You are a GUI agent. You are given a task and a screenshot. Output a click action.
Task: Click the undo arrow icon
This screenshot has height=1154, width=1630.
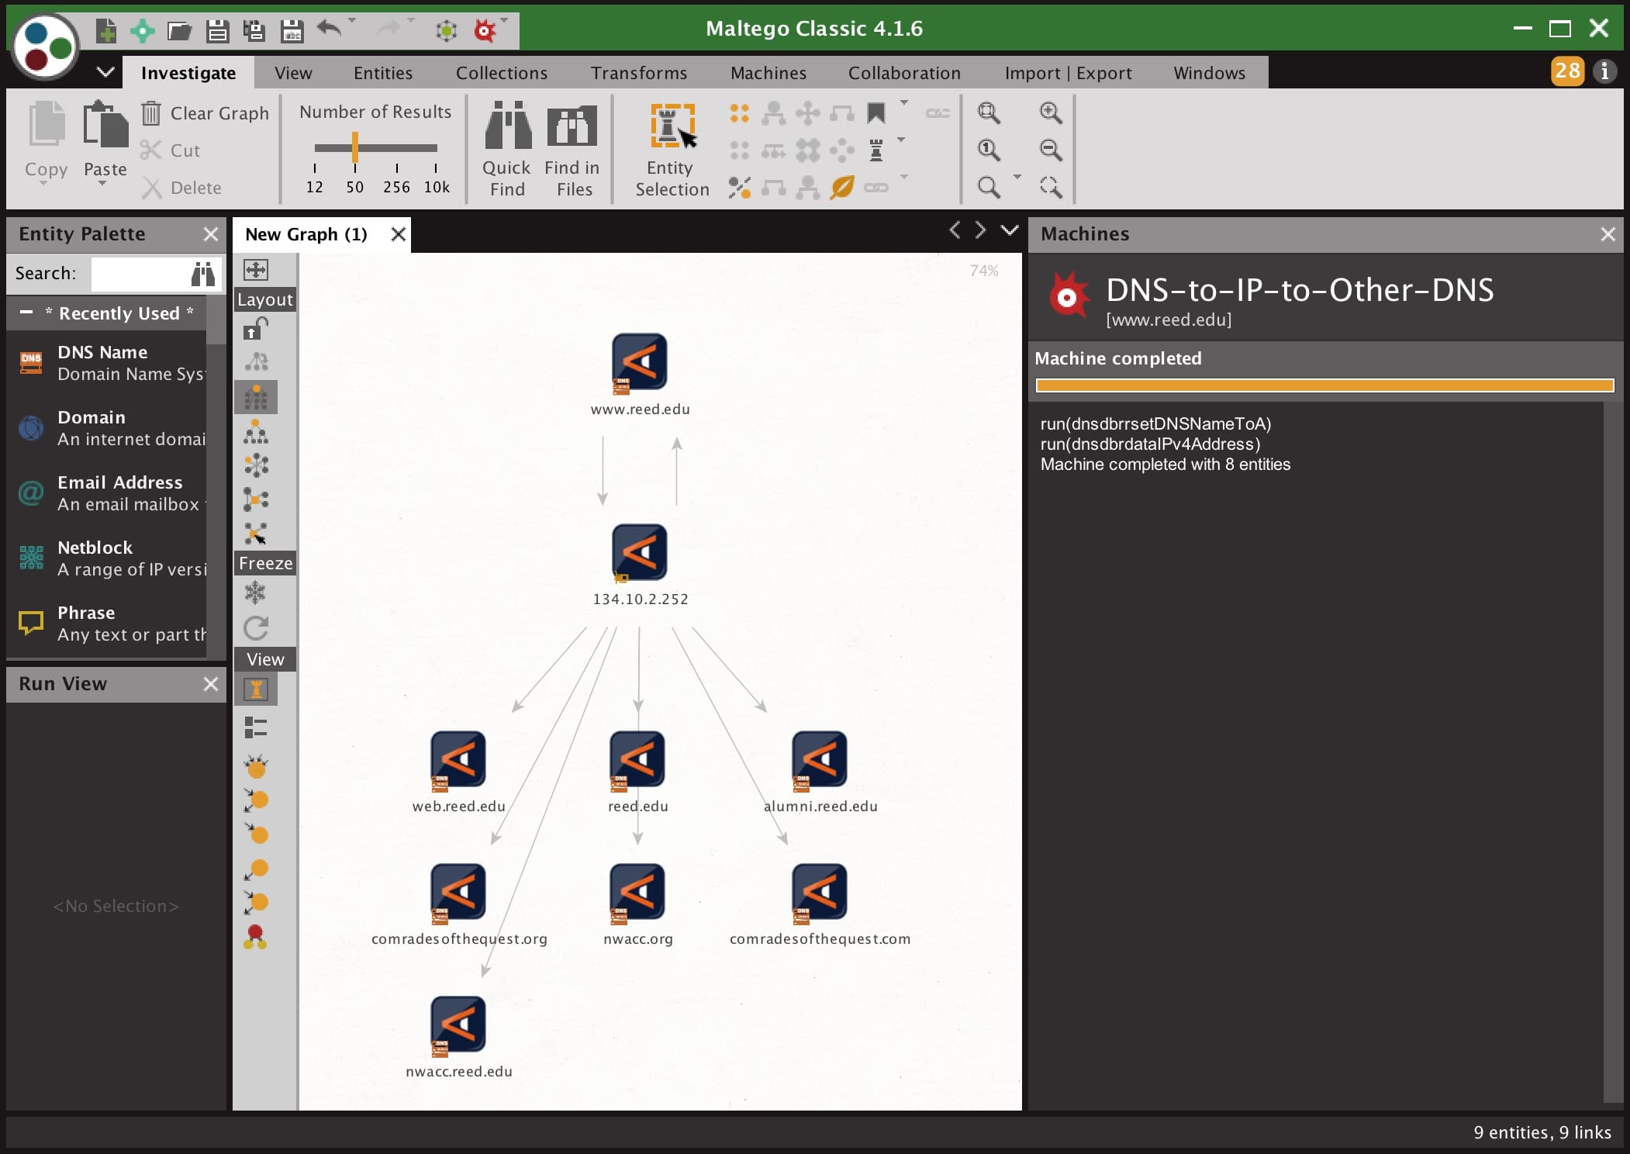coord(330,29)
